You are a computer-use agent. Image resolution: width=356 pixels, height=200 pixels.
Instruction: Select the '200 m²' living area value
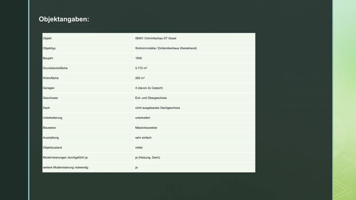coord(140,78)
